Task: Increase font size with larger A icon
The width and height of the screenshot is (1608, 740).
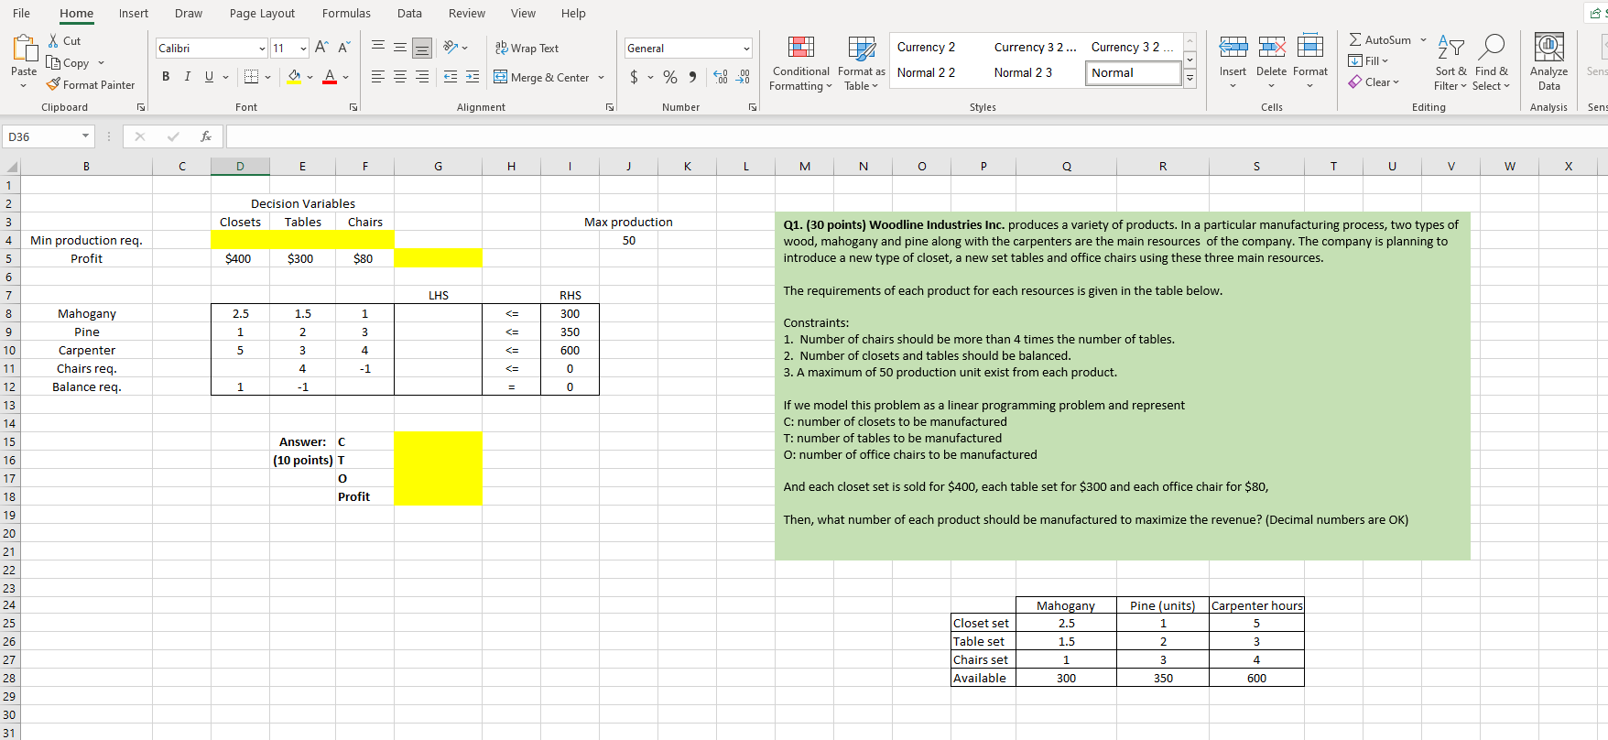Action: pos(321,48)
